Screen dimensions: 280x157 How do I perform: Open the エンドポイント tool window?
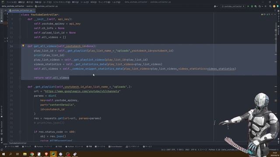coord(133,147)
